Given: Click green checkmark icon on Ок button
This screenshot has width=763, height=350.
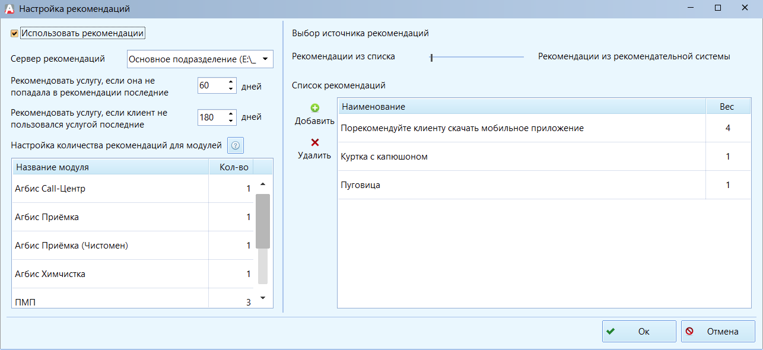Looking at the screenshot, I should [x=611, y=332].
